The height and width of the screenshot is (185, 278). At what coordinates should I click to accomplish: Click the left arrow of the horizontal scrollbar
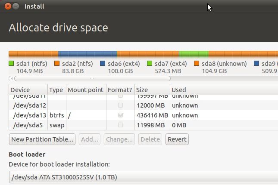pos(11,79)
